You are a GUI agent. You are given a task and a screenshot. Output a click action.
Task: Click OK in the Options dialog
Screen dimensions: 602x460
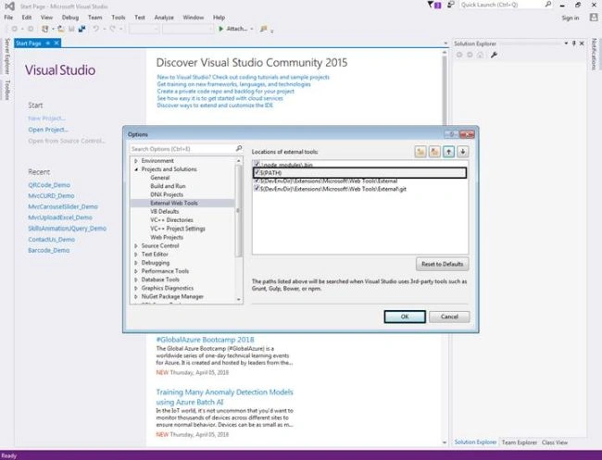click(x=405, y=317)
